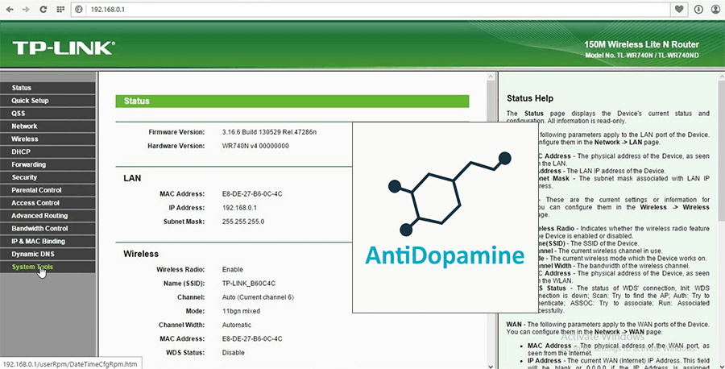The height and width of the screenshot is (369, 725).
Task: Open IP & MAC Binding menu
Action: point(48,242)
